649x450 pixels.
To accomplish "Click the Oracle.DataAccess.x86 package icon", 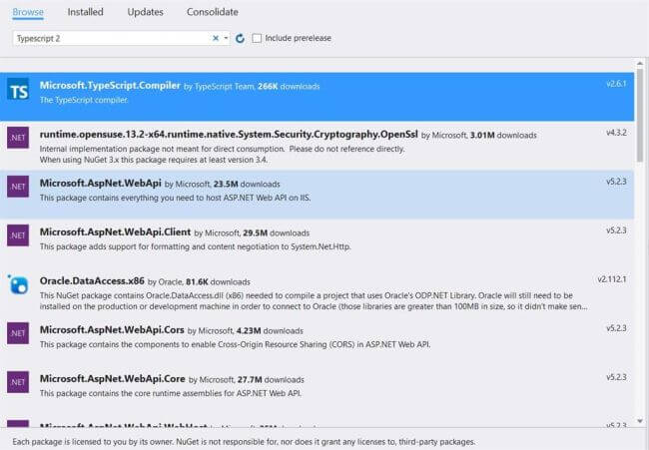I will (x=18, y=284).
